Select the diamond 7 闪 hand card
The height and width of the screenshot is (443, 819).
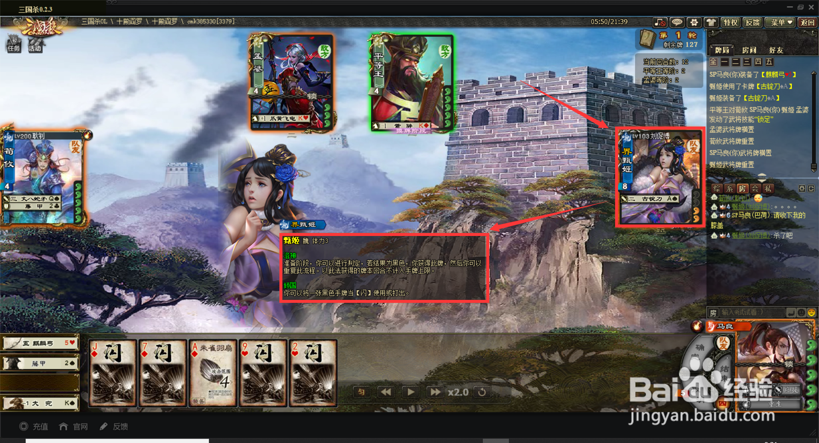(x=163, y=373)
